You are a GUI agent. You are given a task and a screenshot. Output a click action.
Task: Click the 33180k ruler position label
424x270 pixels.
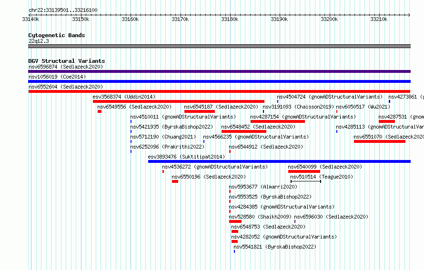(x=230, y=19)
